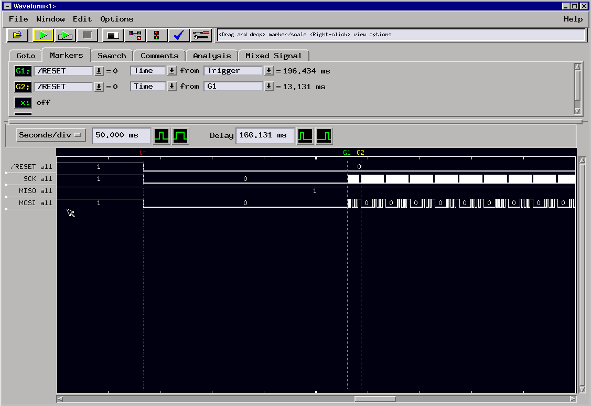Click the right Delay waveform icon
The width and height of the screenshot is (591, 406).
point(324,136)
